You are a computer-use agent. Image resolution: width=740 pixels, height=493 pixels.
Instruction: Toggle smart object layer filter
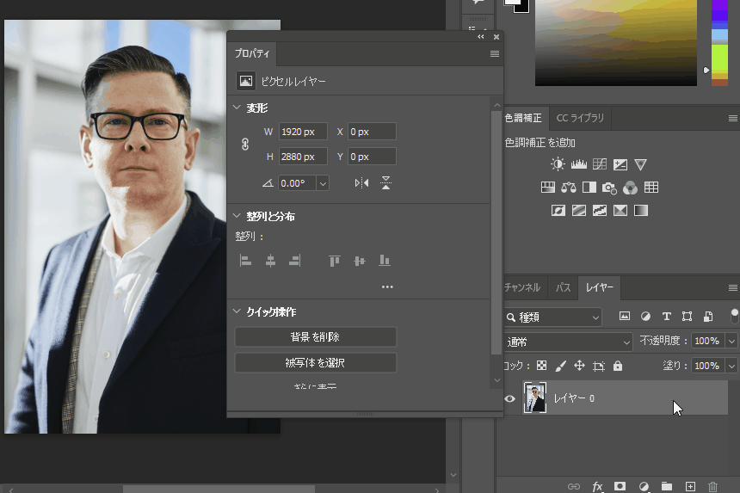point(708,316)
